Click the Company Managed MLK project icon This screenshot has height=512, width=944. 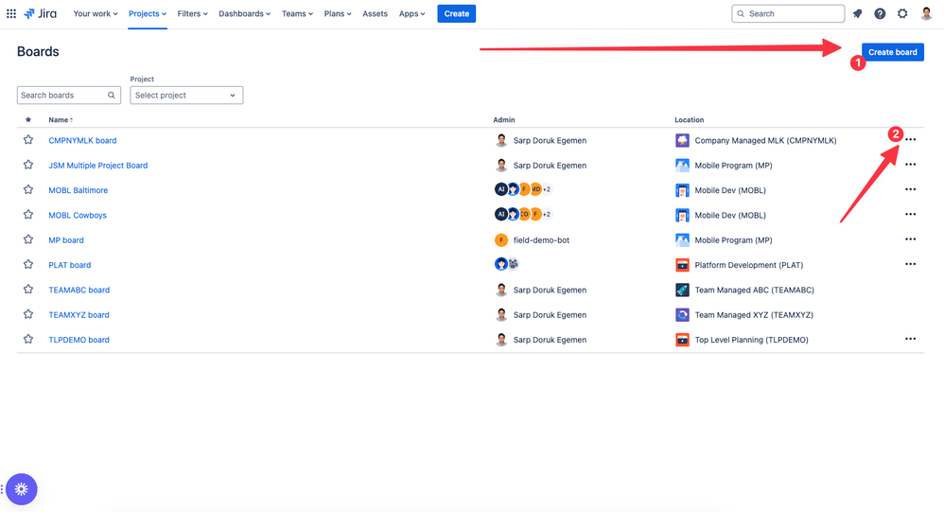[x=682, y=140]
